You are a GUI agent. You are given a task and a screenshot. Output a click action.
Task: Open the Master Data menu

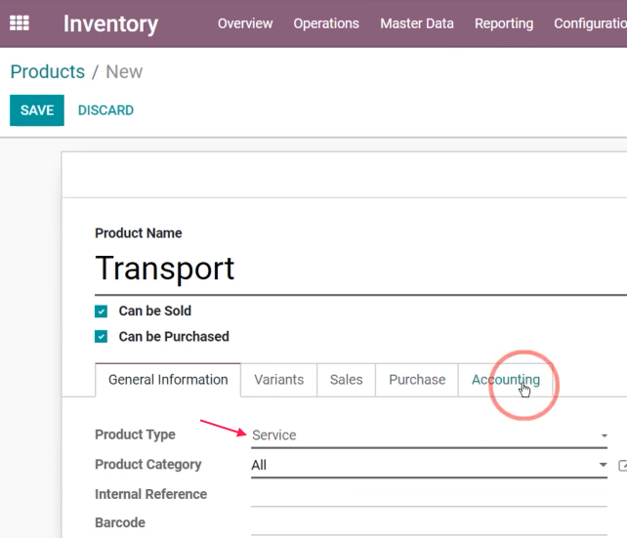click(417, 23)
